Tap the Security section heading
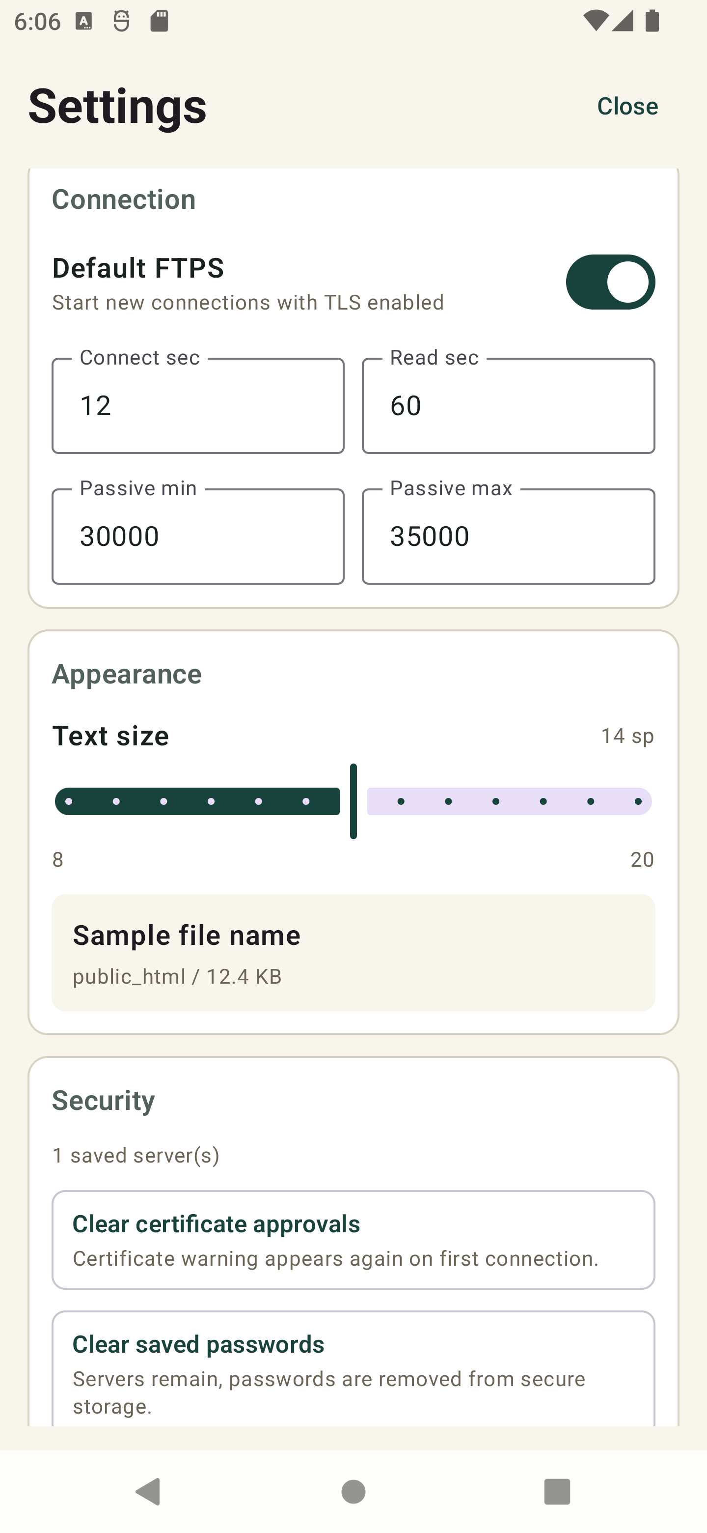 pos(104,1100)
